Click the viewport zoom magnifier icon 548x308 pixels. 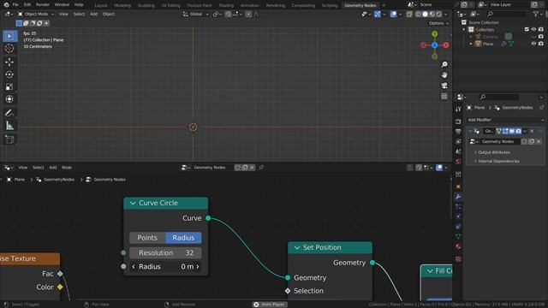pyautogui.click(x=444, y=65)
